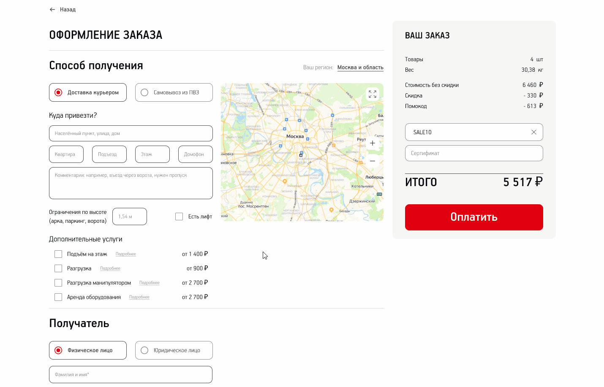Expand the map to fullscreen
This screenshot has width=604, height=387.
click(372, 94)
